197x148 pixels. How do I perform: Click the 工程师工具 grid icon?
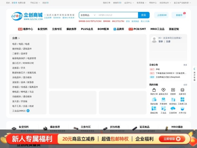[182, 99]
